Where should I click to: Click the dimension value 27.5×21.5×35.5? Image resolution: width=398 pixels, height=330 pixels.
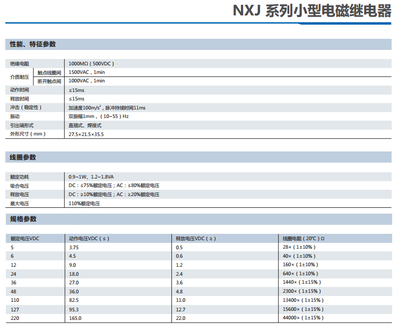click(x=86, y=134)
